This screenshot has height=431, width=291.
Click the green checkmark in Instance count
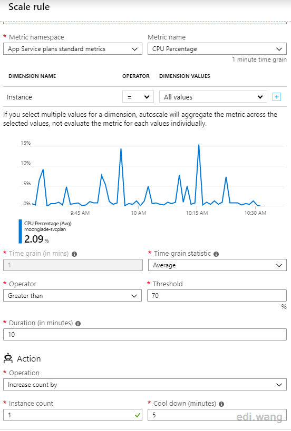[x=138, y=415]
